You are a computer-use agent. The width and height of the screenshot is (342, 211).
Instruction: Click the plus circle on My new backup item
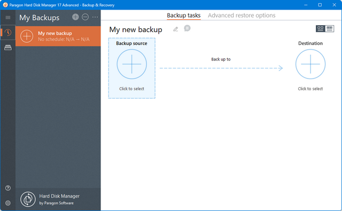(x=27, y=36)
